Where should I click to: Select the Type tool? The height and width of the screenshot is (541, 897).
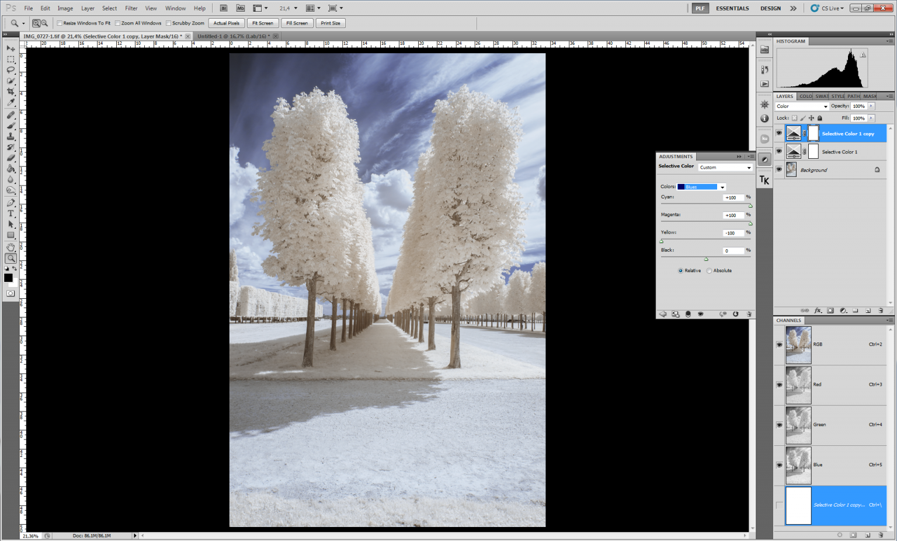(11, 213)
